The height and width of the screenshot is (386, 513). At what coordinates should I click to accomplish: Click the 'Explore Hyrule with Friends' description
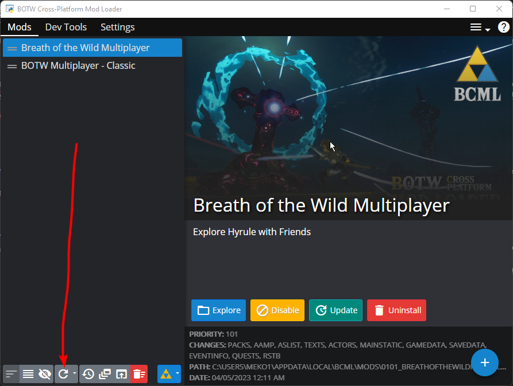tap(252, 232)
